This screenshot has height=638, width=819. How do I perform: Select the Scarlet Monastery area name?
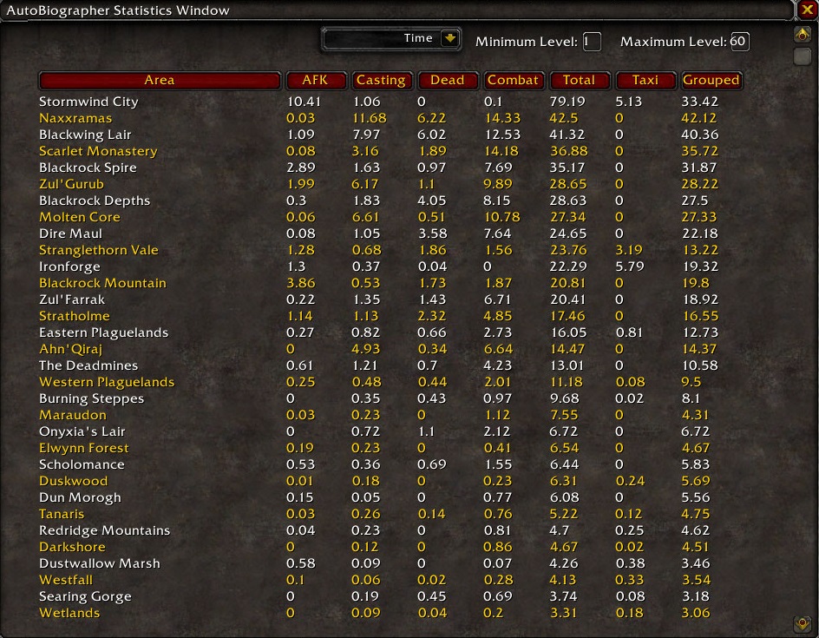click(98, 151)
